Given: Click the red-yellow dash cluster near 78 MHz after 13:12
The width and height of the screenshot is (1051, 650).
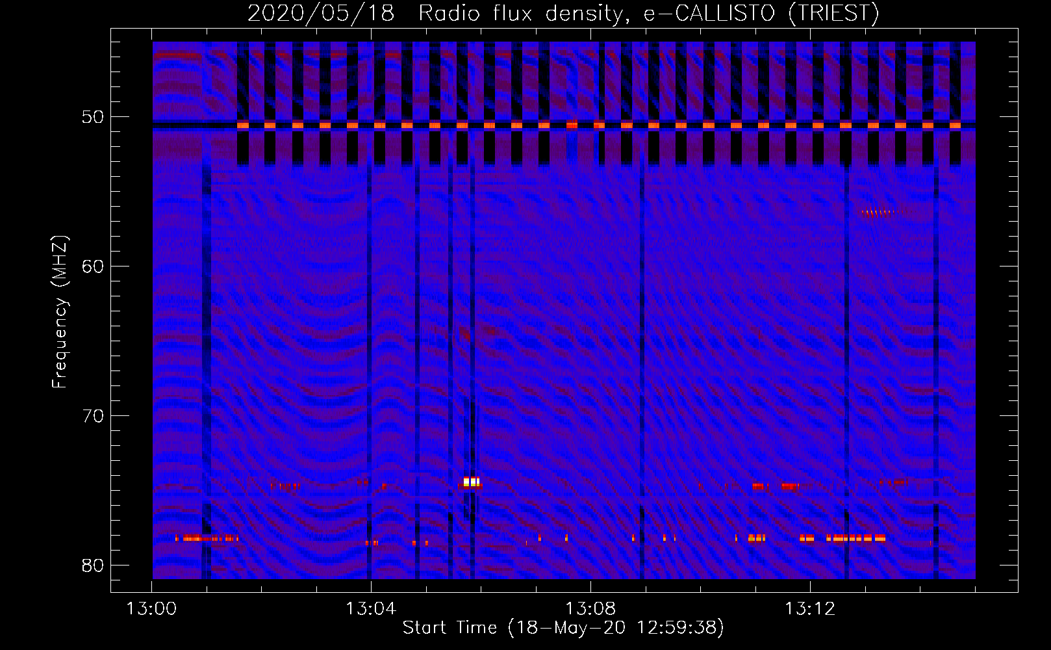Looking at the screenshot, I should tap(855, 538).
